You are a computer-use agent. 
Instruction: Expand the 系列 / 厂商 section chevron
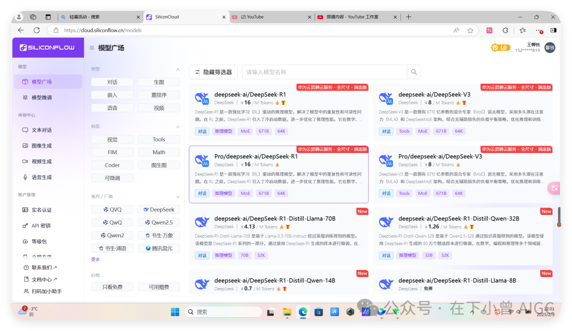177,196
